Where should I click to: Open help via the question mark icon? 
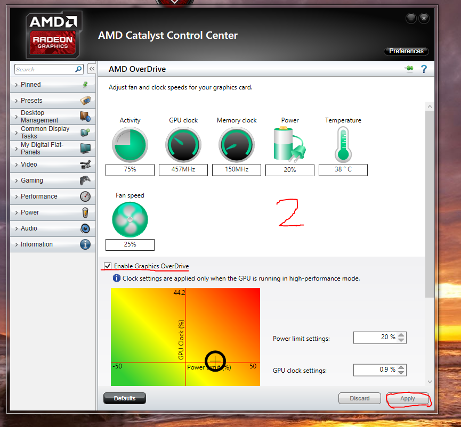[x=424, y=69]
